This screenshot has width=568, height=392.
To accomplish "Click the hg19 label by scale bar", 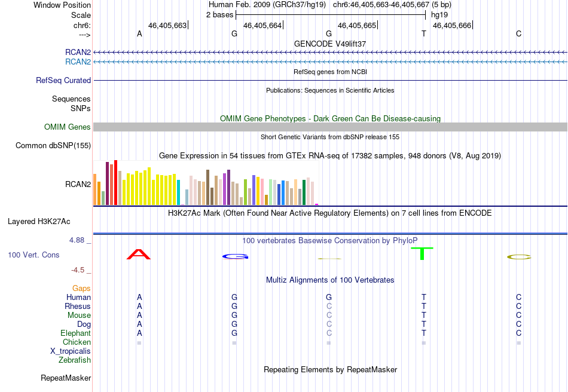I will (x=439, y=15).
